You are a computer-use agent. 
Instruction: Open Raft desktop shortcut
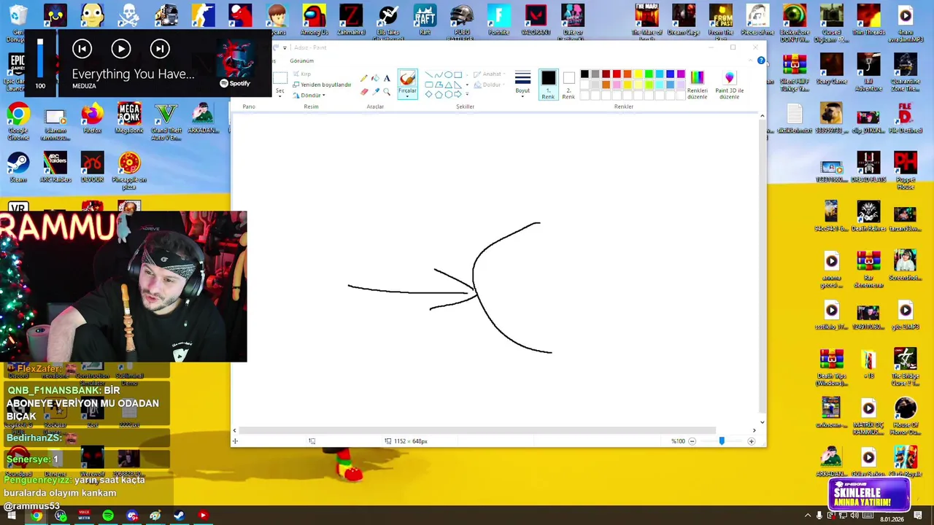[425, 20]
